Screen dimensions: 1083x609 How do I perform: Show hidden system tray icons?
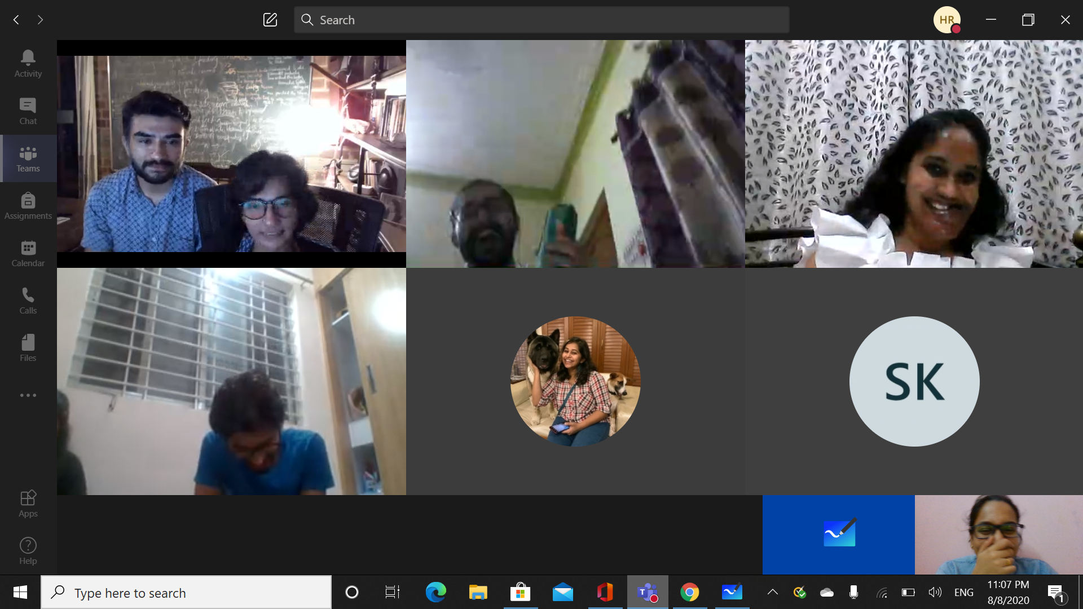click(x=773, y=592)
